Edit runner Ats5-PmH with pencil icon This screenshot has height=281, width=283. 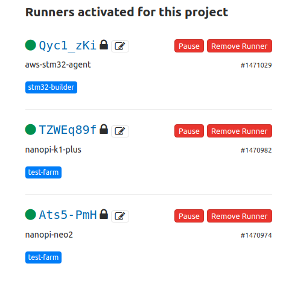pos(120,216)
